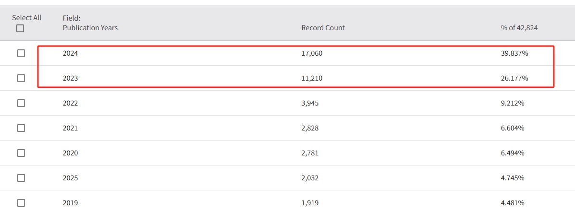Tick the checkbox for 2024
The height and width of the screenshot is (212, 575).
(21, 53)
